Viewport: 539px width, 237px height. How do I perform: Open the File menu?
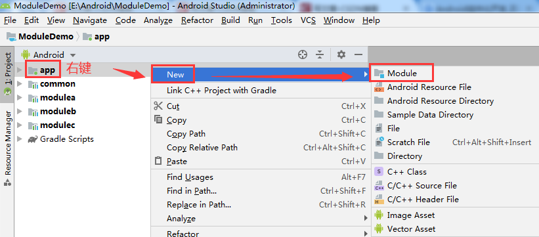pyautogui.click(x=10, y=20)
